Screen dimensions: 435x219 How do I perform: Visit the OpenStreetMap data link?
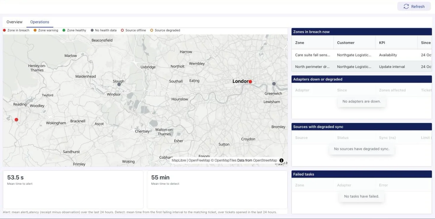pos(265,160)
